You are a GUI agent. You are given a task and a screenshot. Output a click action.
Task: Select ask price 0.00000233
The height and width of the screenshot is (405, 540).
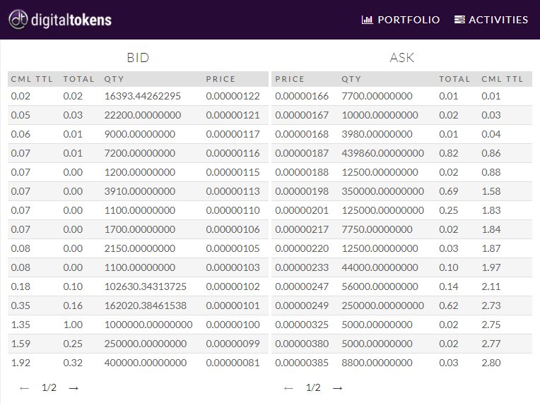(302, 267)
